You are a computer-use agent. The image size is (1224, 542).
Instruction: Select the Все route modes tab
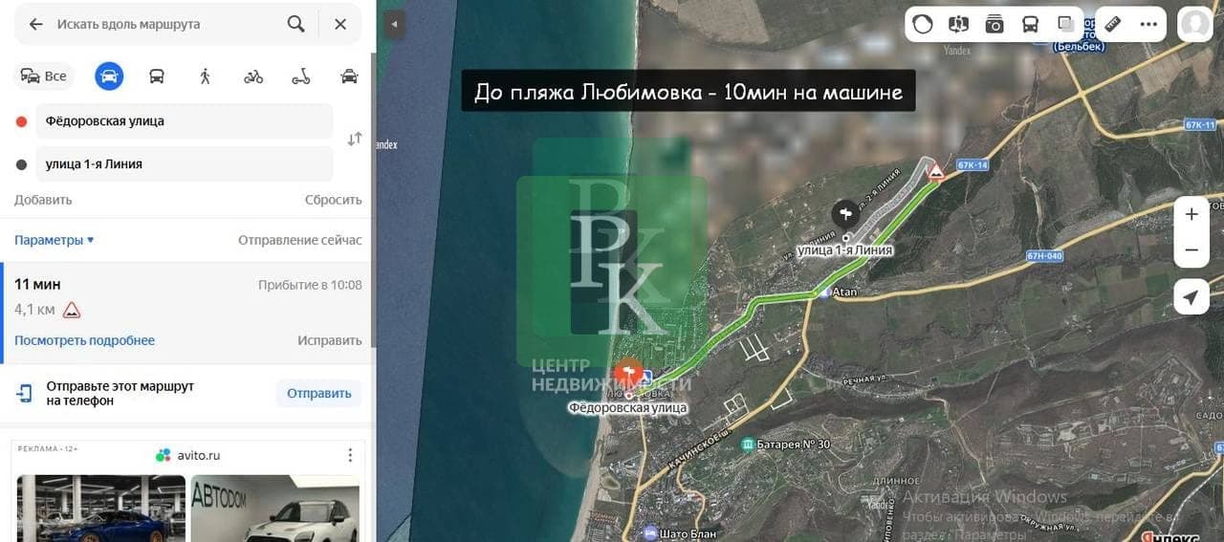pos(44,76)
